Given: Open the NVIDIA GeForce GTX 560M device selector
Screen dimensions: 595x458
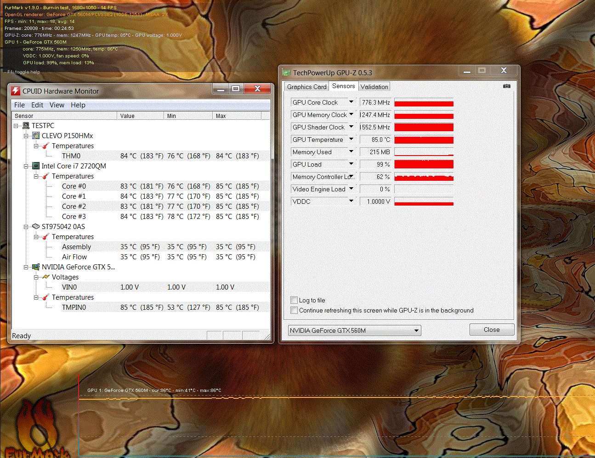Looking at the screenshot, I should point(354,330).
